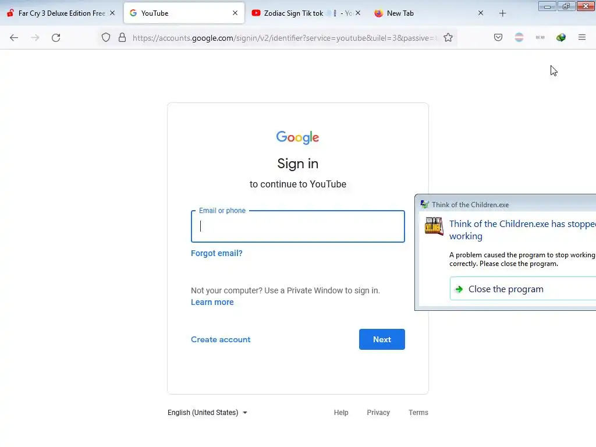Click the address bar URL
The width and height of the screenshot is (596, 447).
point(284,38)
